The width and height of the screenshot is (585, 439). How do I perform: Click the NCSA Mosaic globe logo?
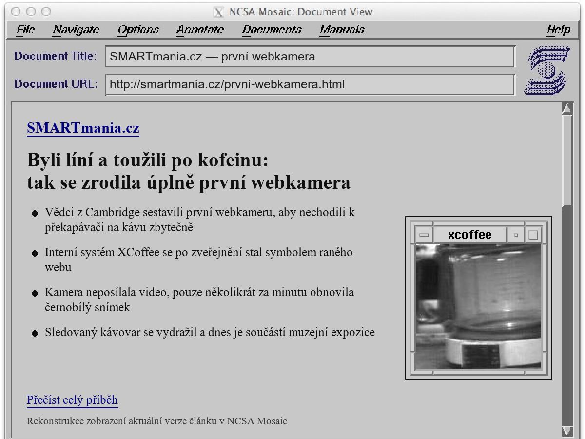tap(547, 70)
